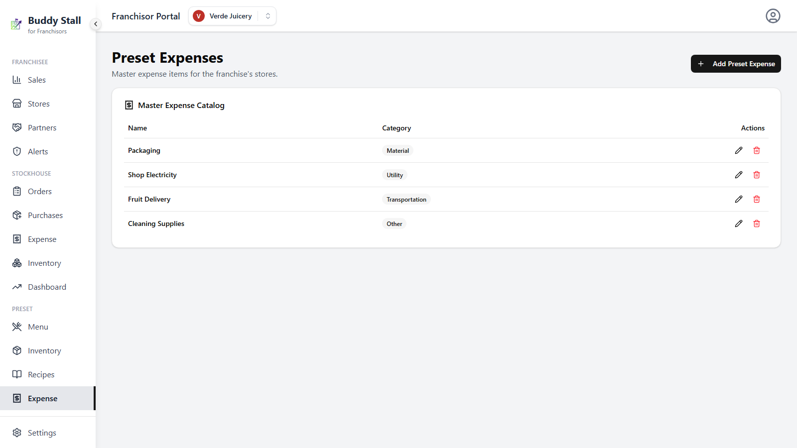Click the Stores shopfront icon
Viewport: 797px width, 448px height.
click(x=17, y=104)
